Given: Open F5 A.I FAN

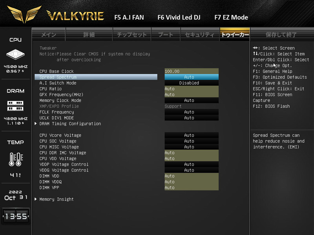Looking at the screenshot, I should tap(129, 17).
